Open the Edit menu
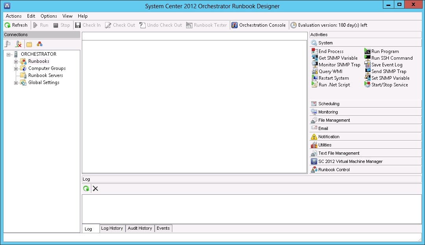Image resolution: width=425 pixels, height=245 pixels. click(31, 16)
